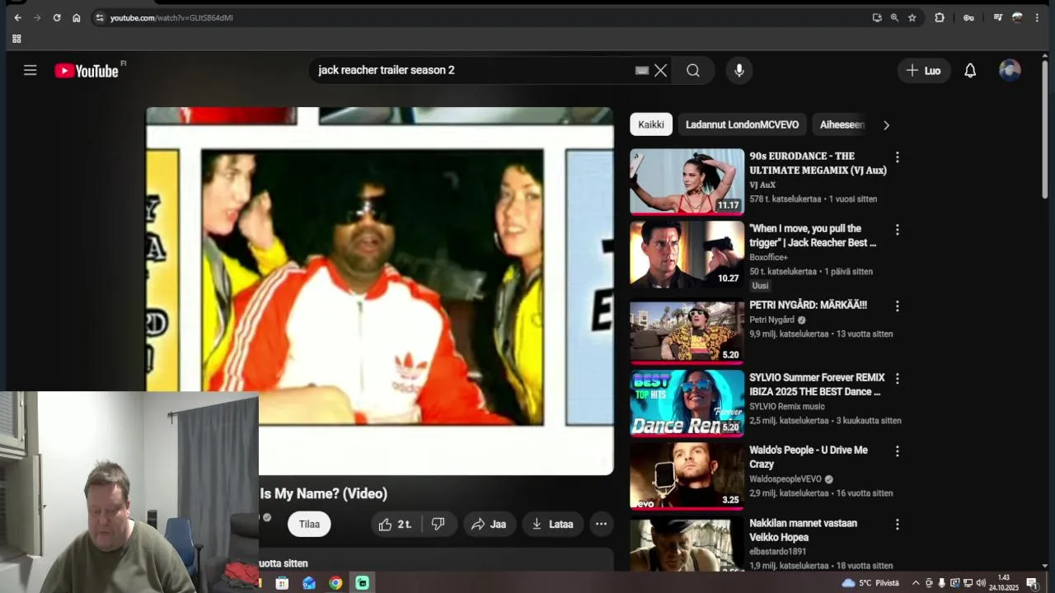Screen dimensions: 1055x593
Task: Open options for Waldo's People video
Action: click(x=898, y=451)
